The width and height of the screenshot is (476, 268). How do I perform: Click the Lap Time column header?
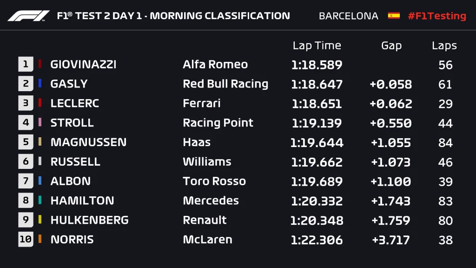[x=317, y=46]
